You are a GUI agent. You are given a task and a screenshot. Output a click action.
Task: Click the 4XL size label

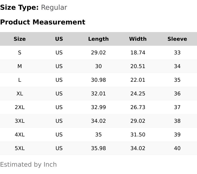coord(20,135)
